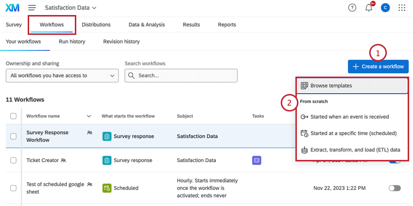Toggle the scheduled google sheet workflow switch
Viewport: 413px width, 206px height.
click(395, 188)
